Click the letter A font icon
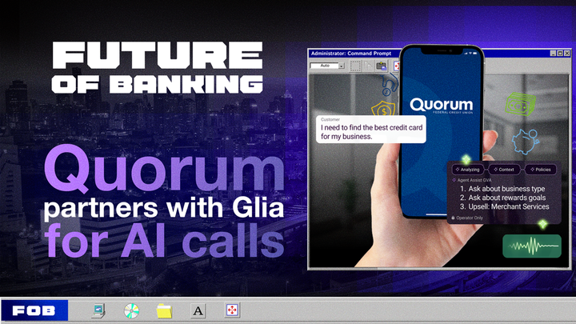The width and height of the screenshot is (576, 324). [x=198, y=310]
